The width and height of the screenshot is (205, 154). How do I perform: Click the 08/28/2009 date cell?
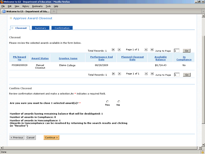pyautogui.click(x=102, y=65)
